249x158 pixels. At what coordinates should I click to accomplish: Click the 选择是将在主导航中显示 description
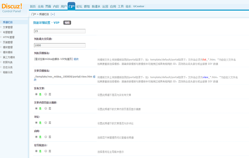111,152
